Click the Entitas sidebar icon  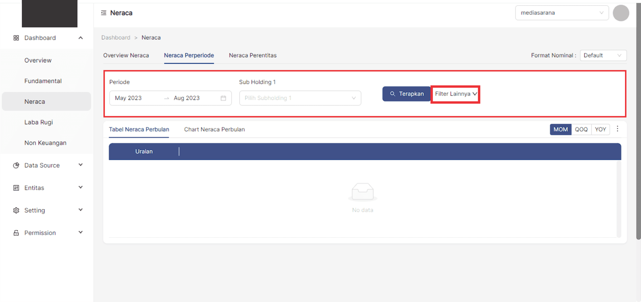coord(16,188)
